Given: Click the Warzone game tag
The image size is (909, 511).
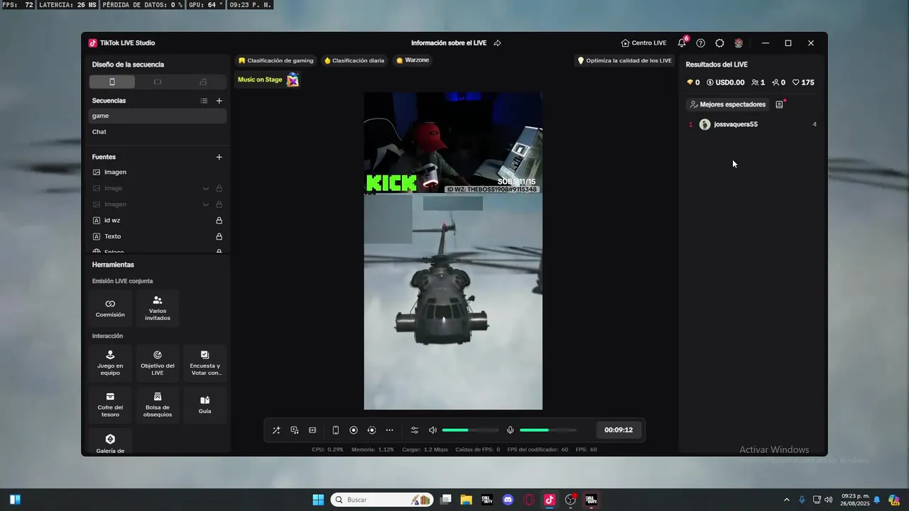Looking at the screenshot, I should pos(413,60).
